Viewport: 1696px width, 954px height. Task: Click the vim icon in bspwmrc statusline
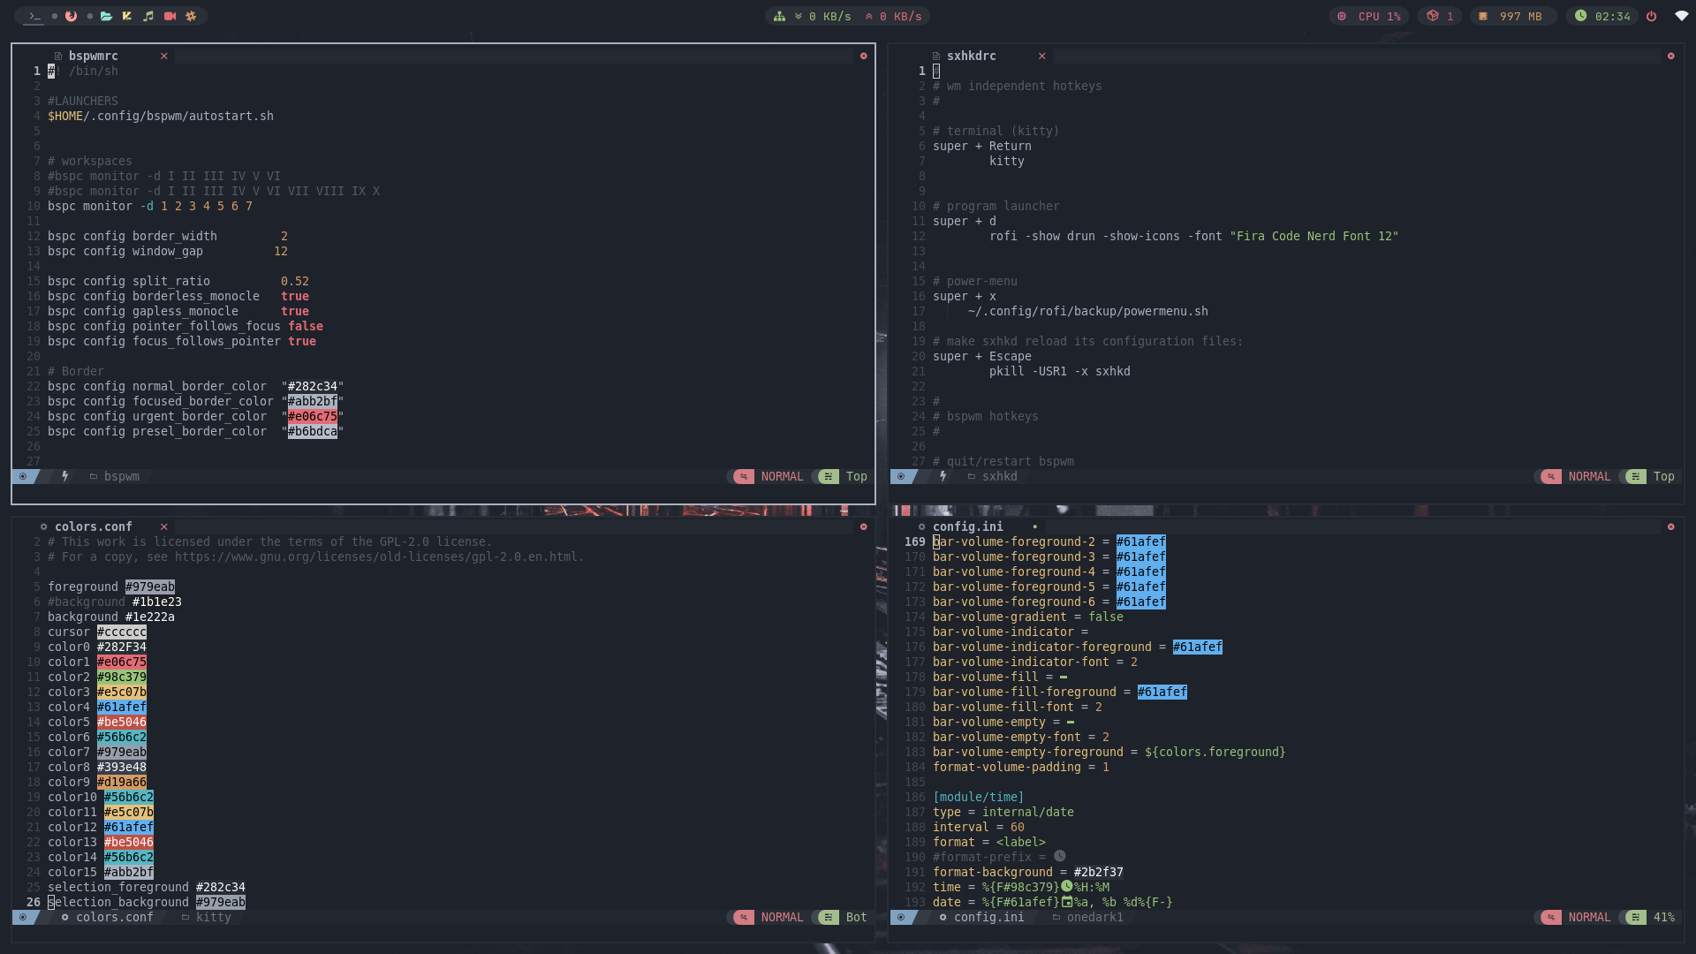pos(23,476)
